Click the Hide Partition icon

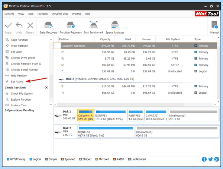7,75
